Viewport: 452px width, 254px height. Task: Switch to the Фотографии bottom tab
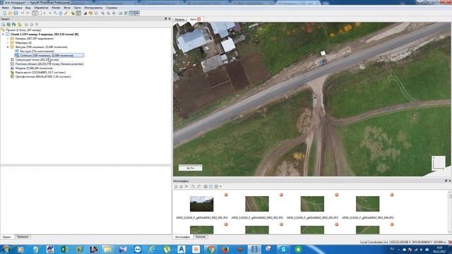183,237
